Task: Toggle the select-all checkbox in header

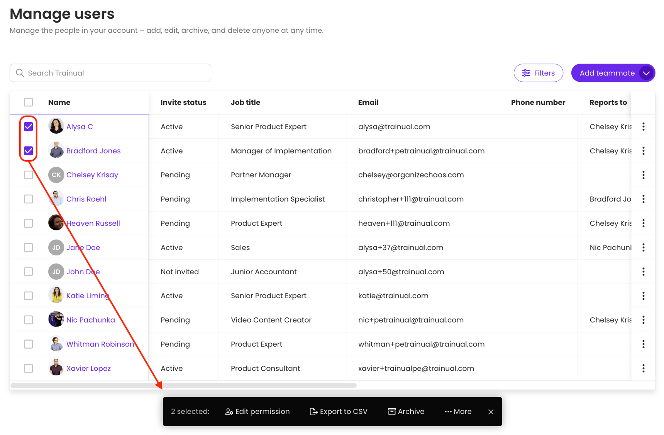Action: [28, 102]
